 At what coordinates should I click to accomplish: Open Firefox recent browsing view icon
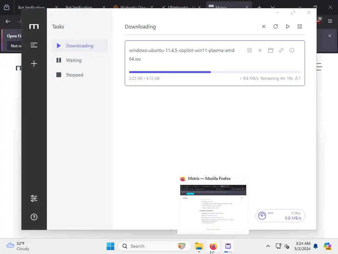coord(7,7)
